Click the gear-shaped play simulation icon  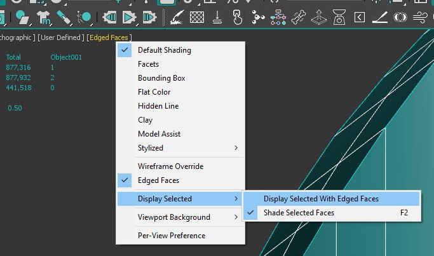click(x=129, y=17)
